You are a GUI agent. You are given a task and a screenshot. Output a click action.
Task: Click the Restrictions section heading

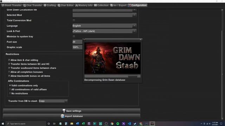coord(12,54)
